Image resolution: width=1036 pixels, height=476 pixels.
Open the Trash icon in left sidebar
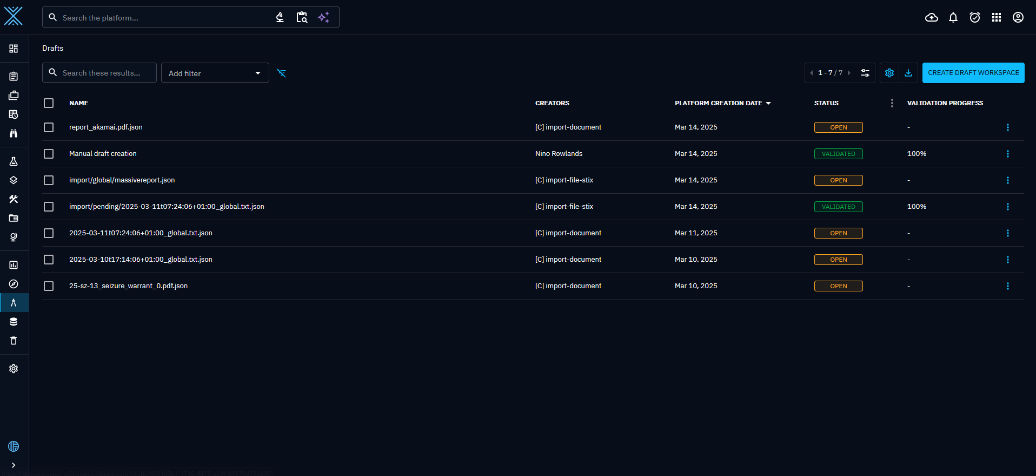point(14,341)
